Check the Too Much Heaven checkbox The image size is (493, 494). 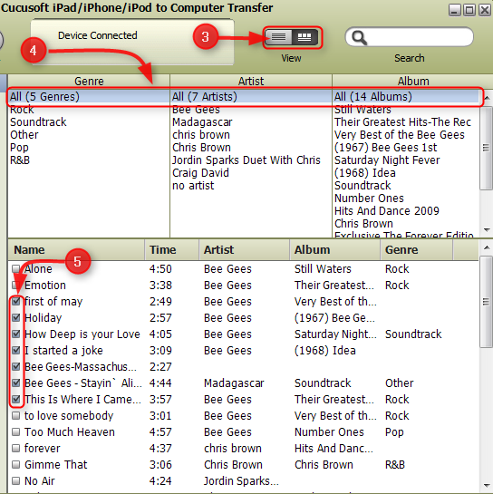click(x=15, y=432)
